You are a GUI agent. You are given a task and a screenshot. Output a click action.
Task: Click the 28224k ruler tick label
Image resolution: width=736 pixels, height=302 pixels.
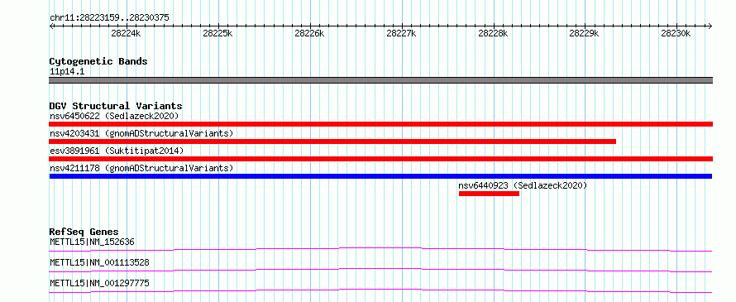point(126,34)
